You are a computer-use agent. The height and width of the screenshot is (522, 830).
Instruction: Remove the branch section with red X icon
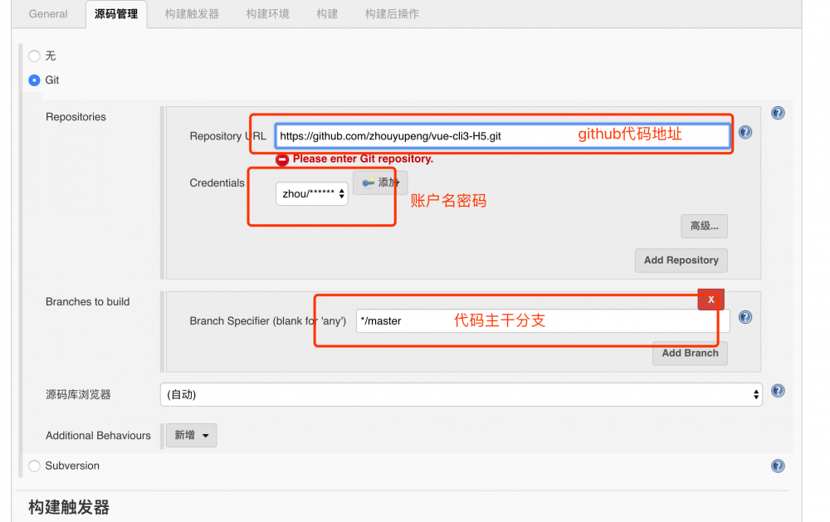(x=710, y=299)
